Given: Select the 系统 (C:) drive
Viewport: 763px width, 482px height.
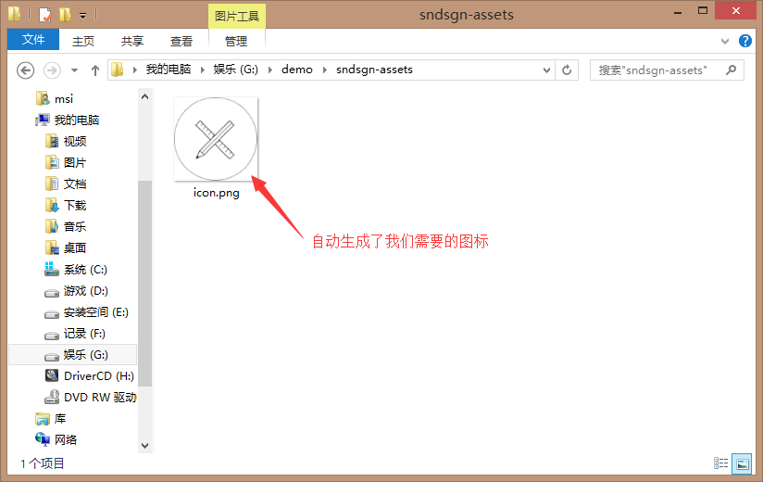Looking at the screenshot, I should pos(85,269).
